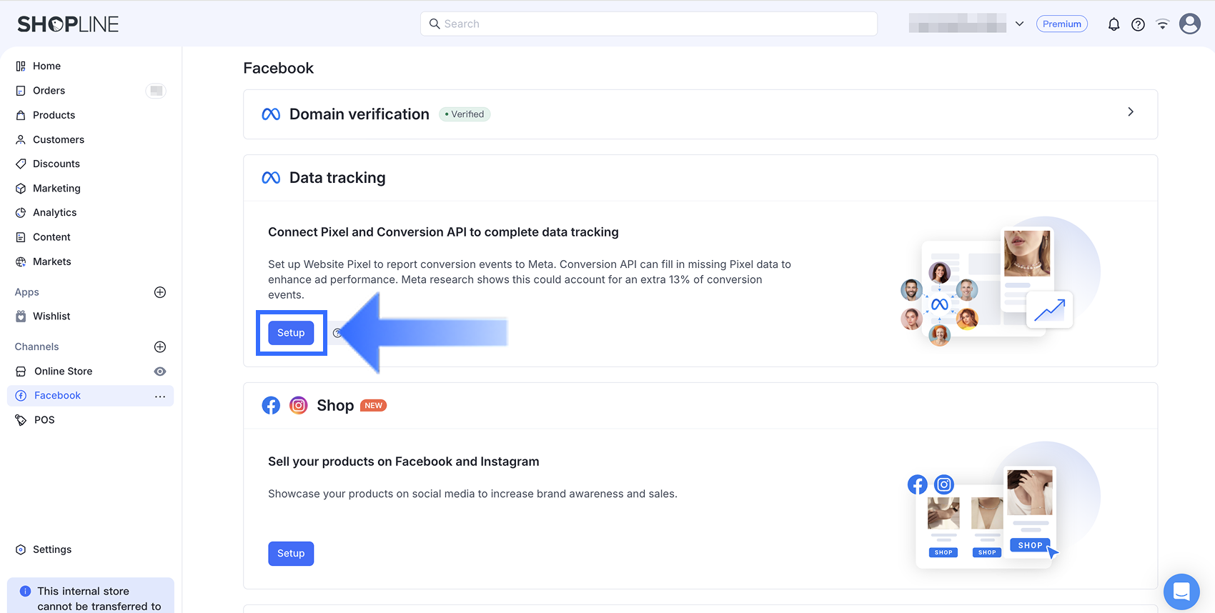Add a new app with plus icon
The height and width of the screenshot is (613, 1215).
pyautogui.click(x=160, y=292)
